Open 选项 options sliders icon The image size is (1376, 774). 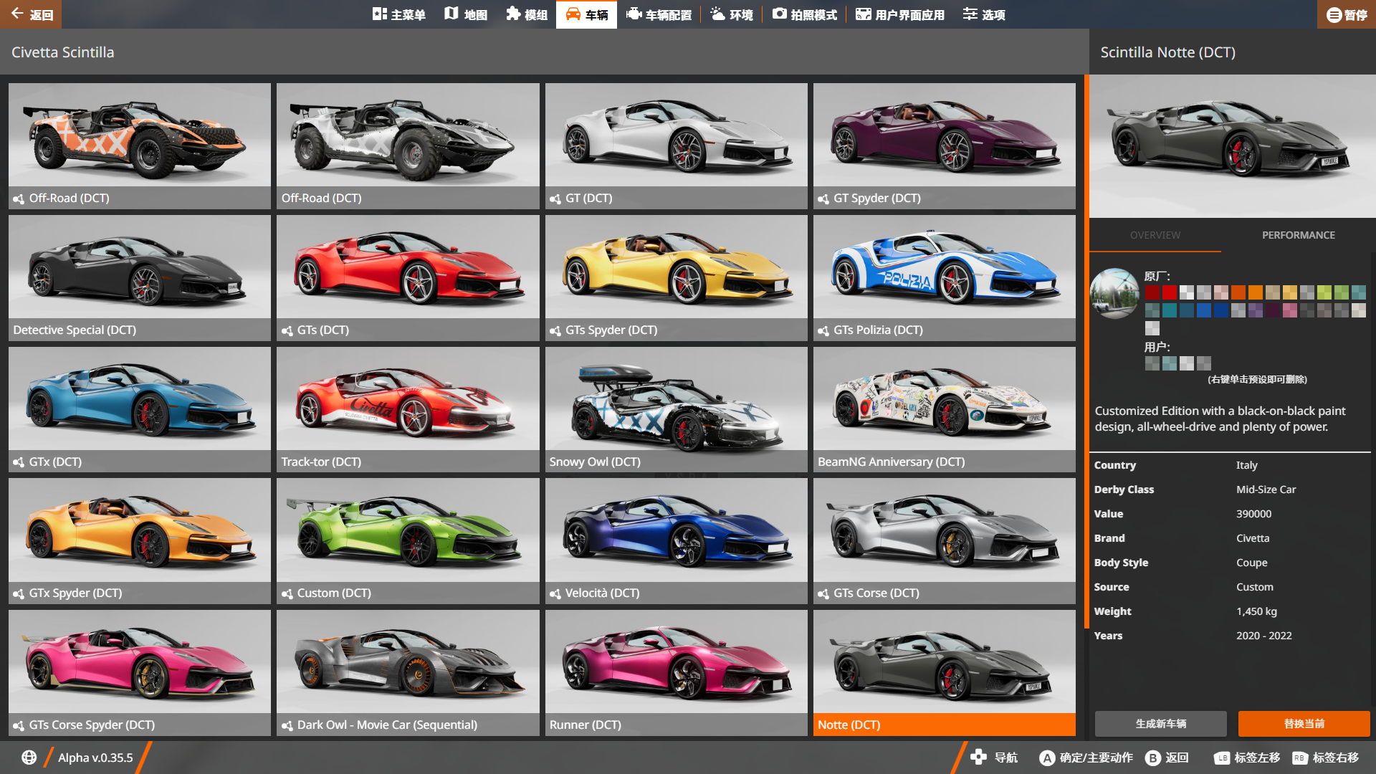[x=970, y=14]
